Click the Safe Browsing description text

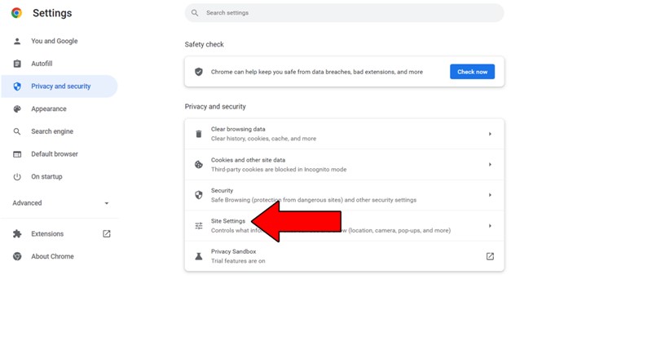click(x=314, y=200)
